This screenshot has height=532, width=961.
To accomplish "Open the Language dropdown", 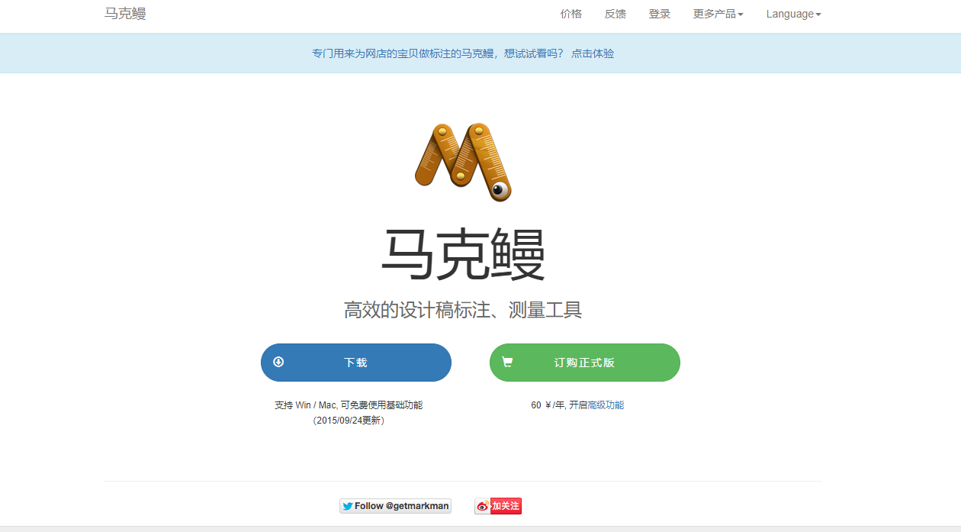I will pos(793,14).
